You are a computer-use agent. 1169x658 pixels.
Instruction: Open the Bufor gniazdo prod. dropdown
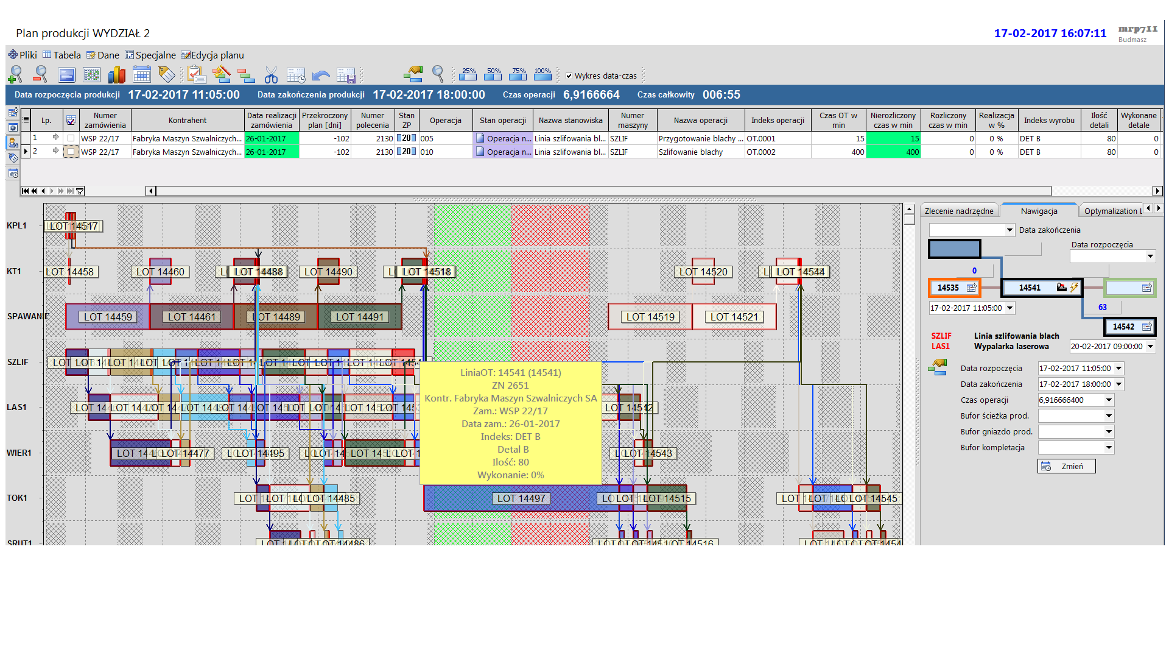point(1109,431)
